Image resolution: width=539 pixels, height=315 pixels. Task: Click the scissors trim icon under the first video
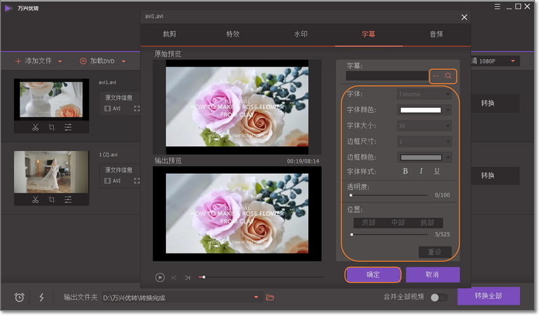(x=35, y=128)
